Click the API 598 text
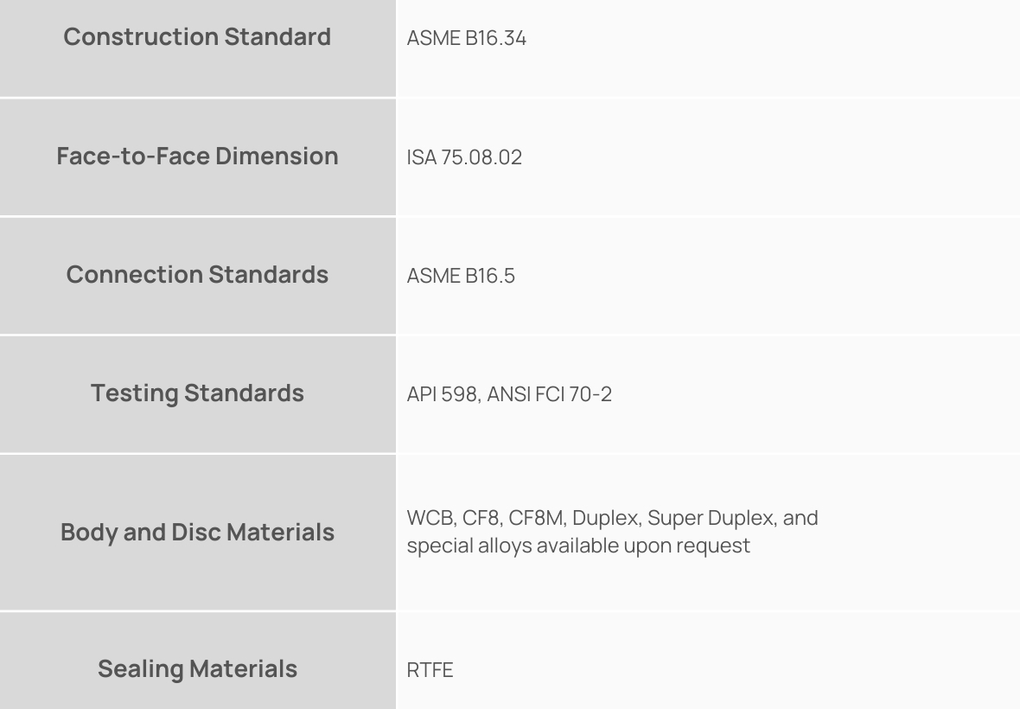 coord(441,394)
